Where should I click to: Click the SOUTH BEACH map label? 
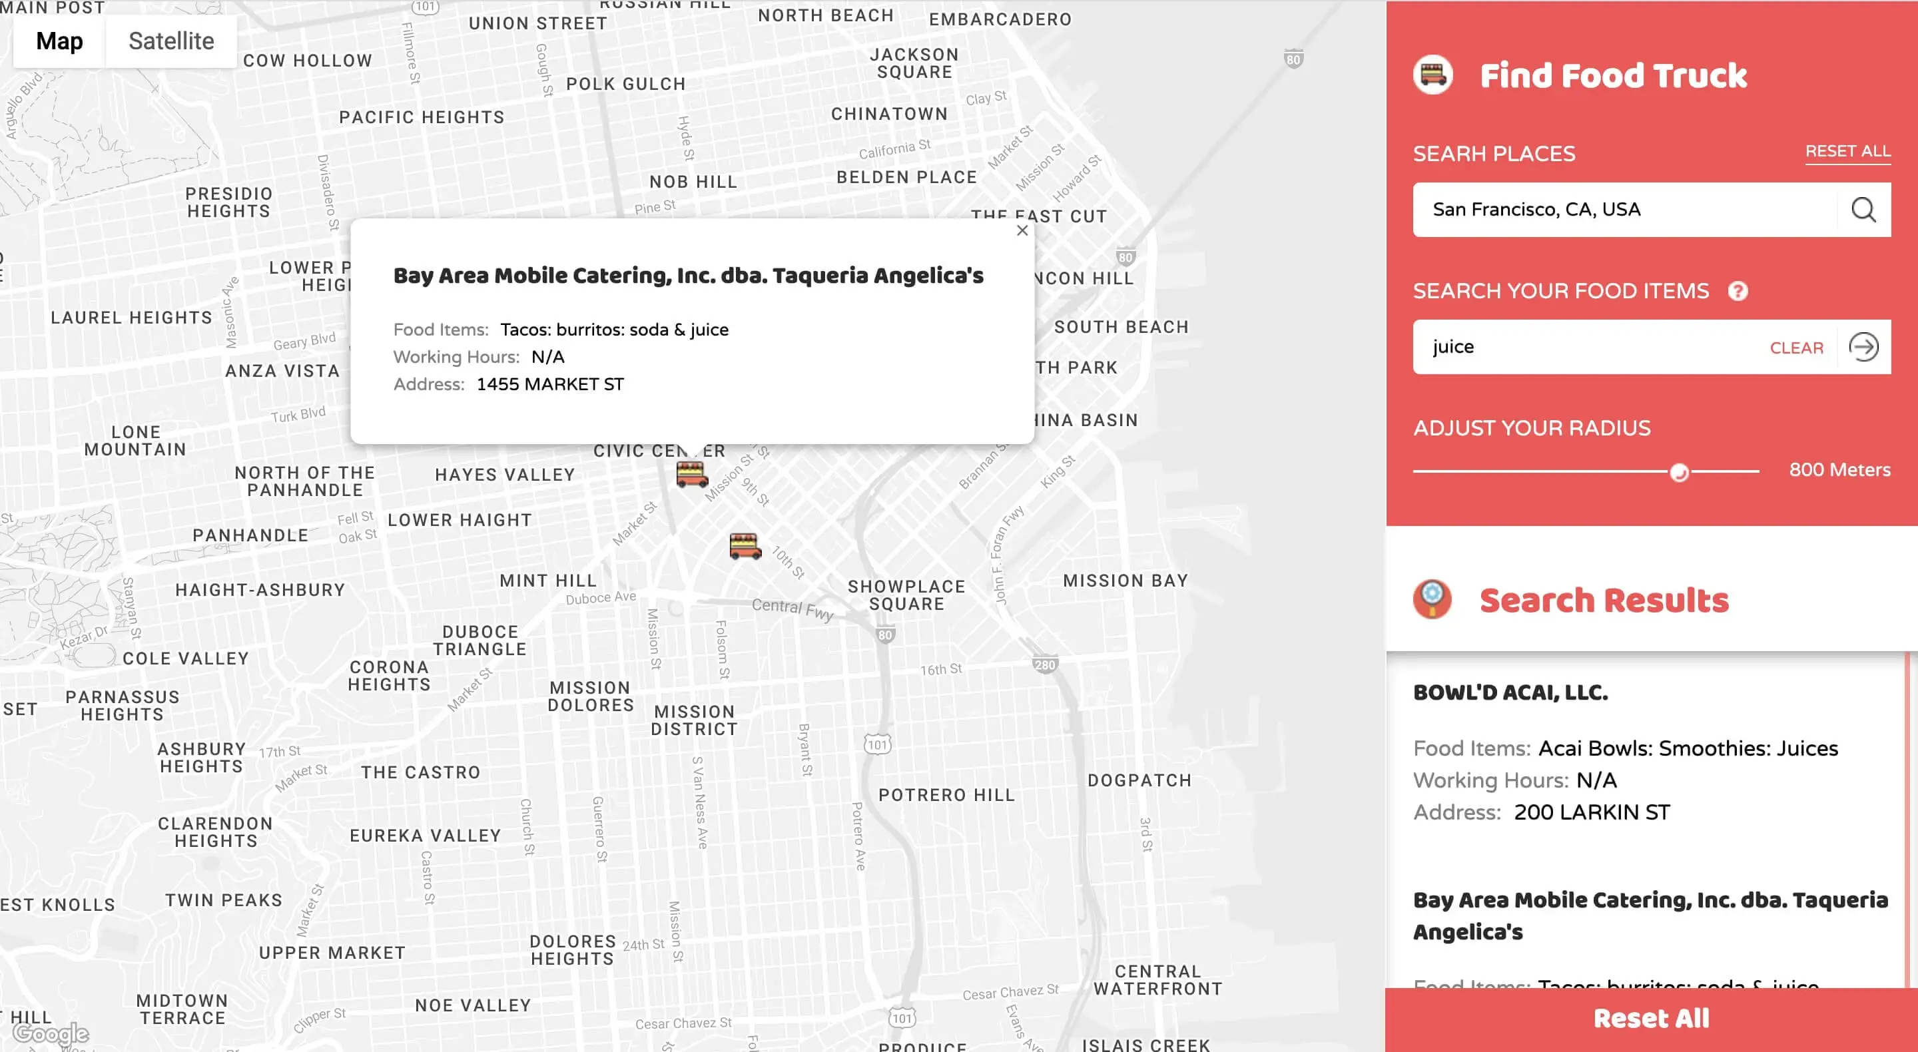point(1121,327)
